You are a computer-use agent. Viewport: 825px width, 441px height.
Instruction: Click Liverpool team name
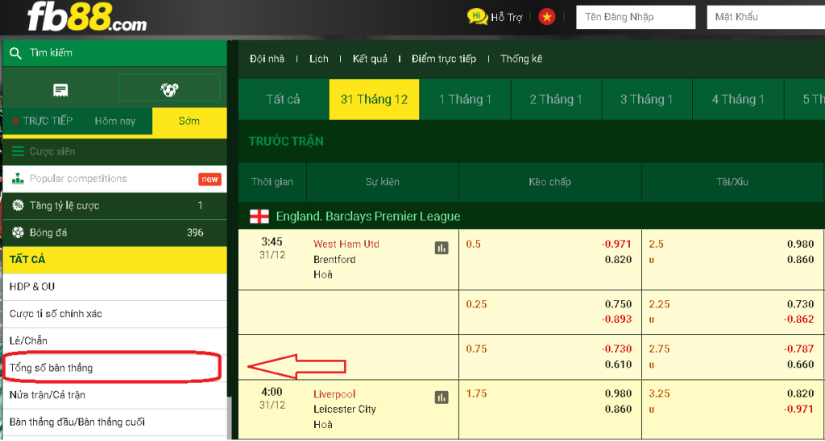(x=334, y=394)
